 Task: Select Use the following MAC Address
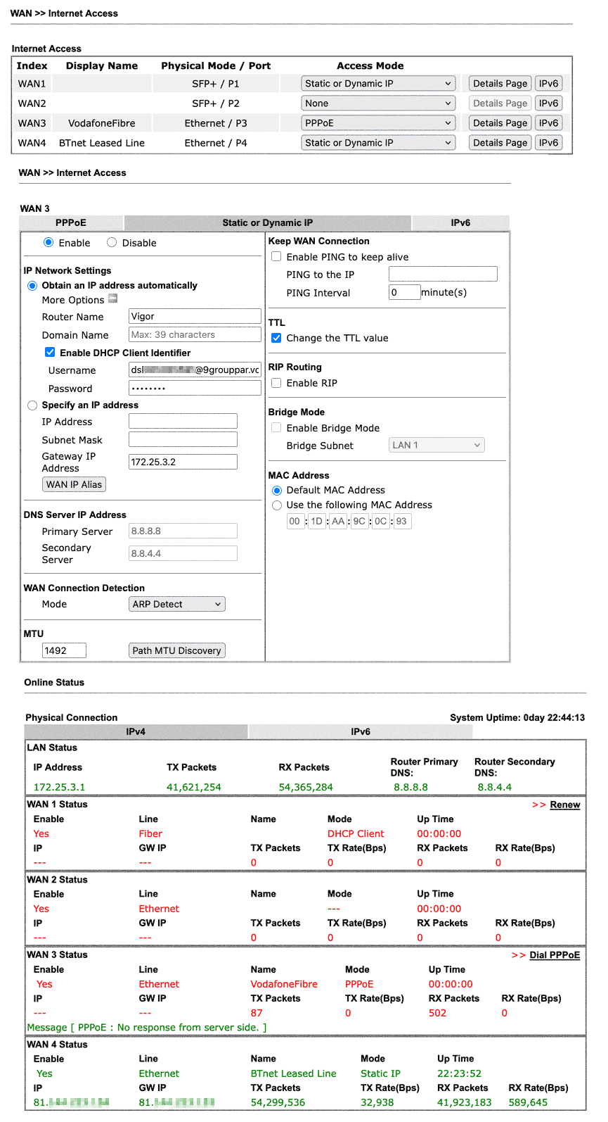(x=277, y=505)
